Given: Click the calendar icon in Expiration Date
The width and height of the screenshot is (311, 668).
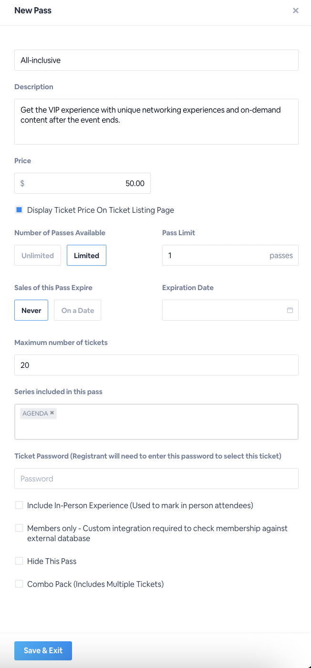Looking at the screenshot, I should click(290, 310).
